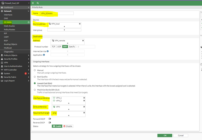Remove VPN_1 from interface preference
The width and height of the screenshot is (202, 140).
point(84,98)
